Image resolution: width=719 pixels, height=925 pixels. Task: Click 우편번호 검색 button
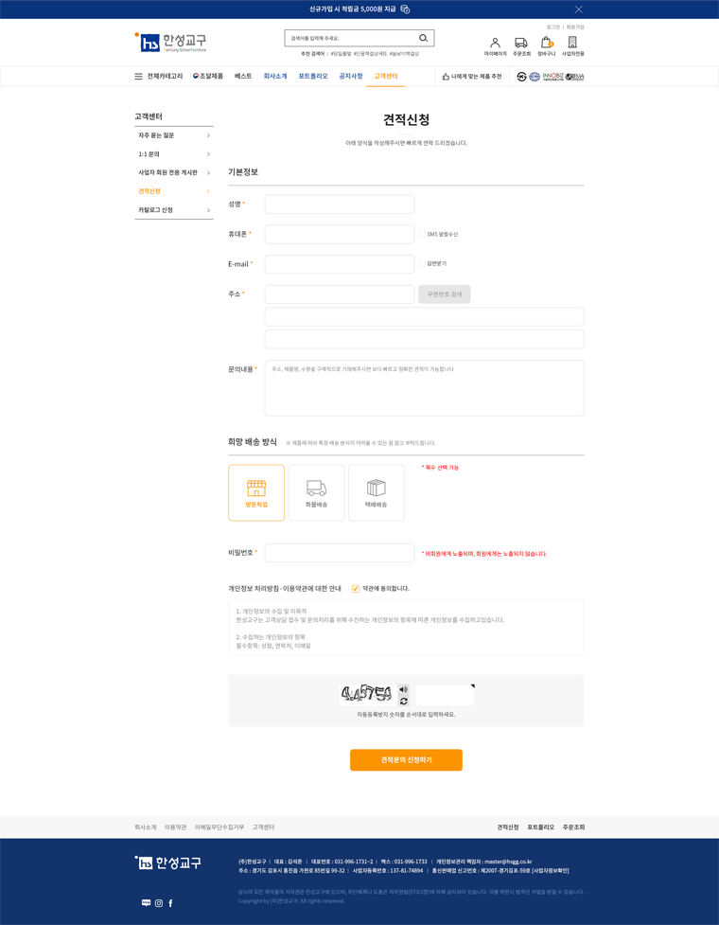445,294
